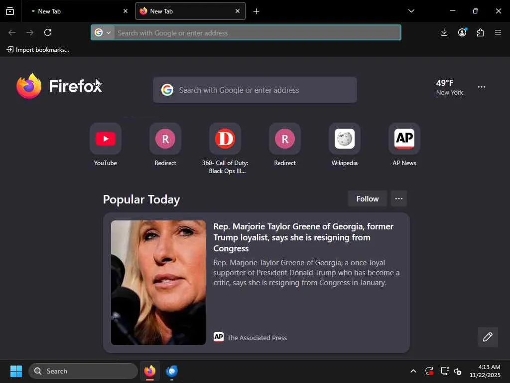
Task: Open Firefox View from tab strip
Action: click(10, 11)
